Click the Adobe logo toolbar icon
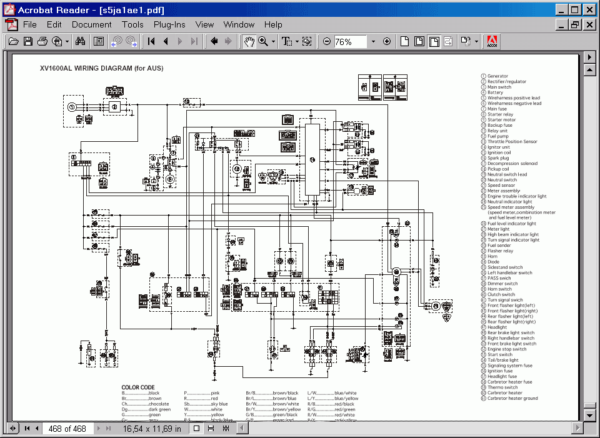The height and width of the screenshot is (438, 600). pyautogui.click(x=492, y=42)
